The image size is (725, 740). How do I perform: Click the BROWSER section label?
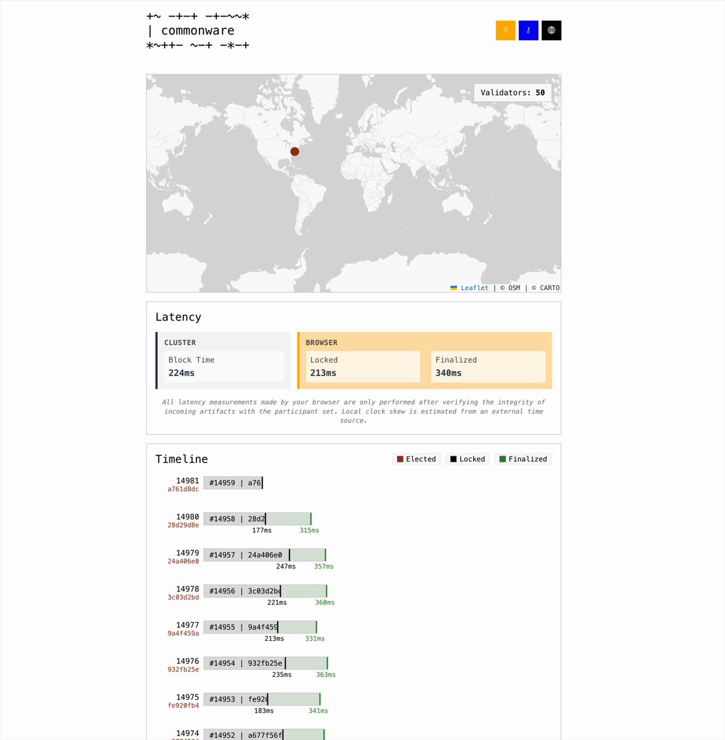(322, 342)
